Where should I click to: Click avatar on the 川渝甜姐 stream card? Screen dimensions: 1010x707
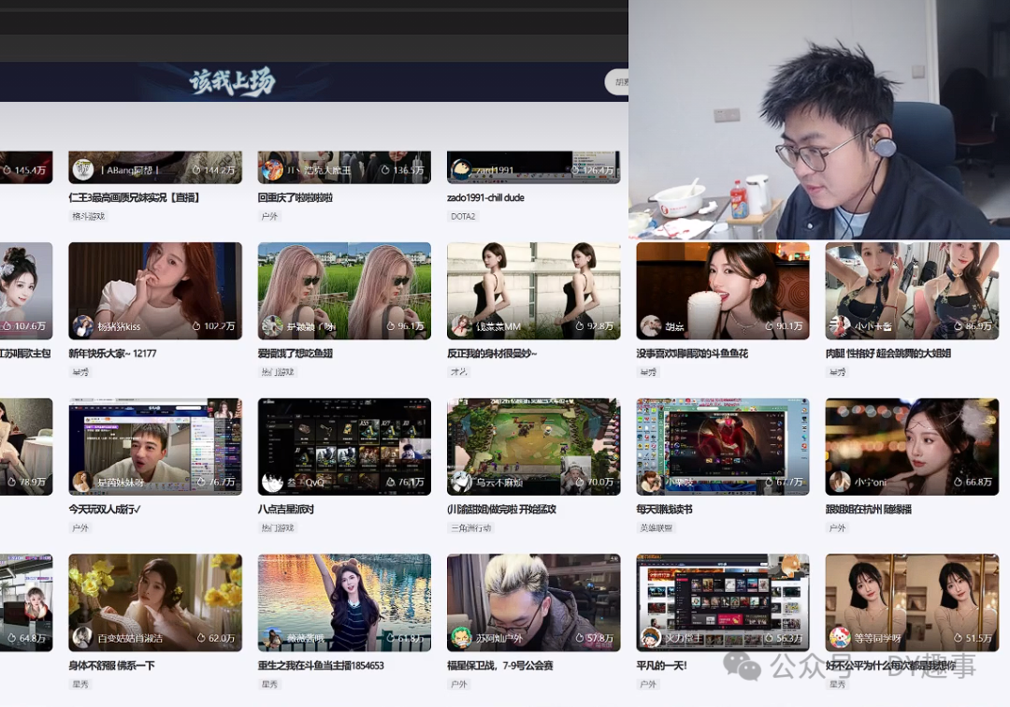pyautogui.click(x=461, y=482)
